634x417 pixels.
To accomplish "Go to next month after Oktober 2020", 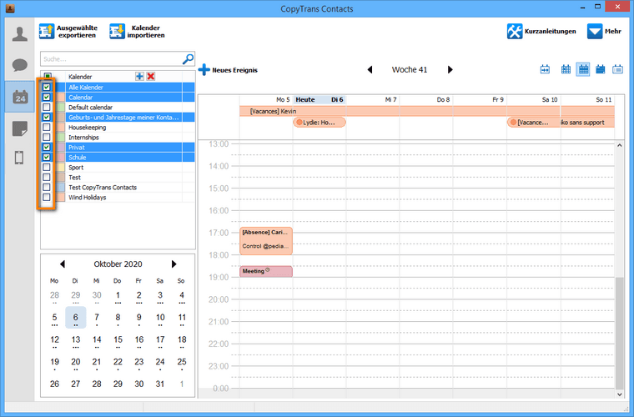I will (x=174, y=264).
